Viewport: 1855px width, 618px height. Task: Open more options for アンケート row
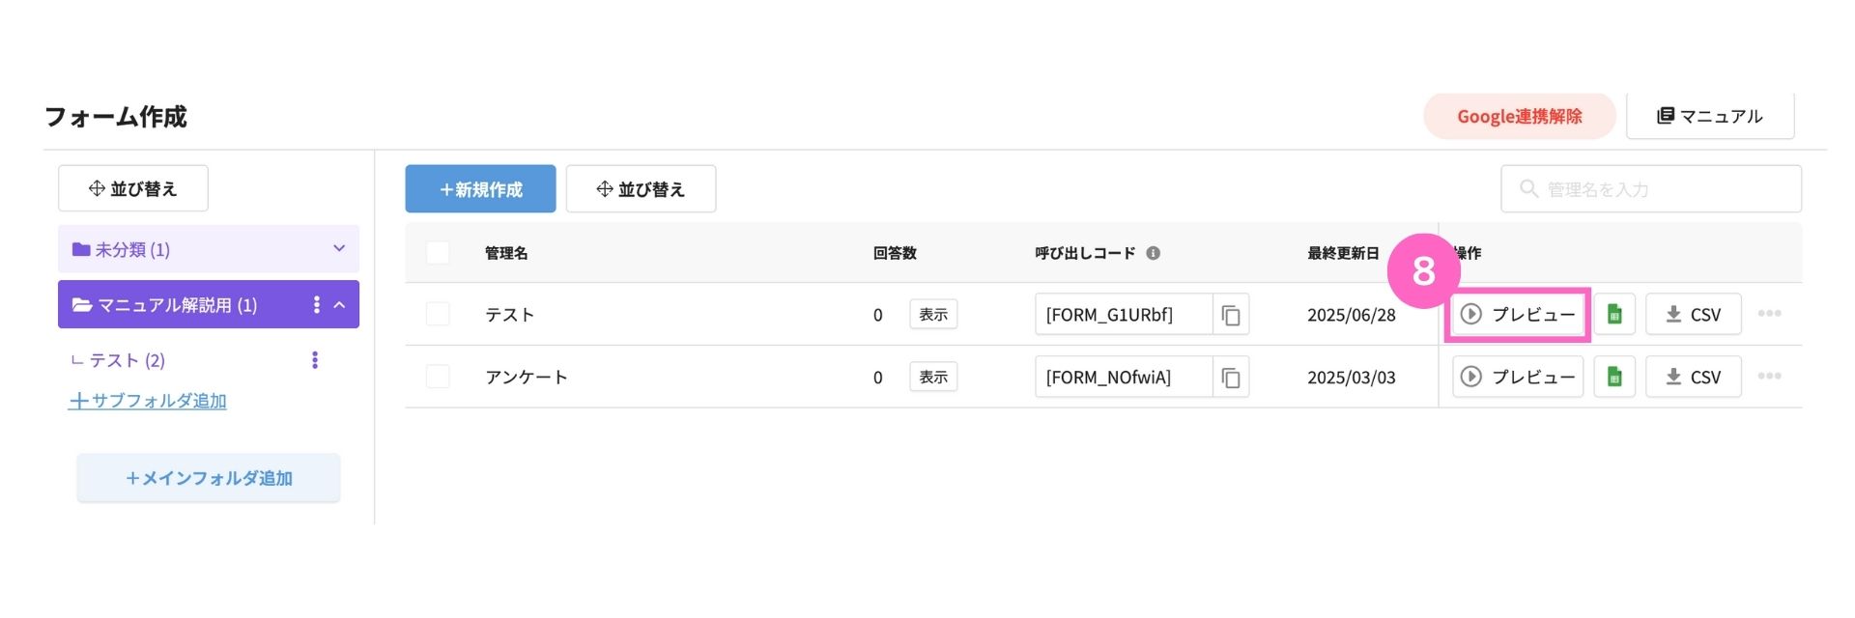[1769, 377]
